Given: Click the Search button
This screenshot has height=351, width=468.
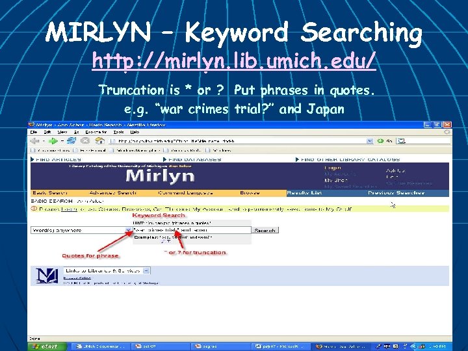Looking at the screenshot, I should pyautogui.click(x=265, y=230).
